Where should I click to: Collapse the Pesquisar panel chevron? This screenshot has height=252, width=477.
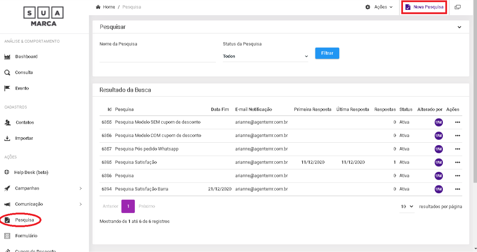click(x=459, y=27)
